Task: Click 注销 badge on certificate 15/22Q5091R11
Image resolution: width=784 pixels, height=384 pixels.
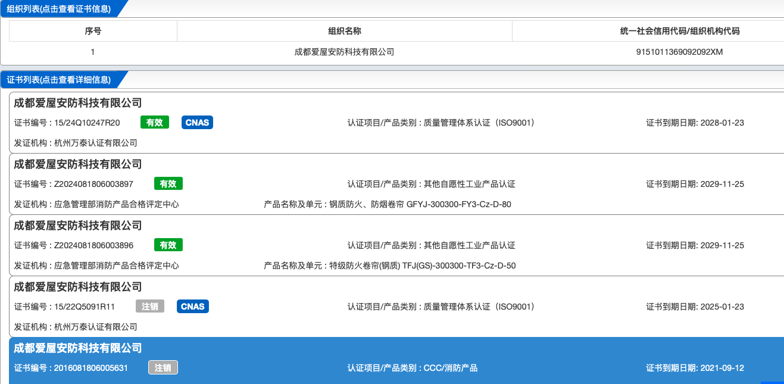Action: coord(150,306)
